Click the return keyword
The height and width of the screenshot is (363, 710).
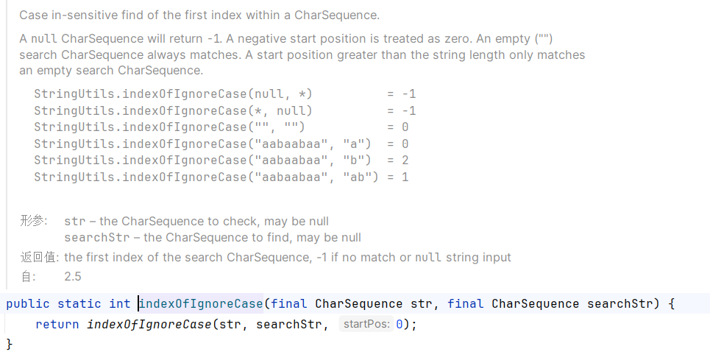(x=57, y=325)
